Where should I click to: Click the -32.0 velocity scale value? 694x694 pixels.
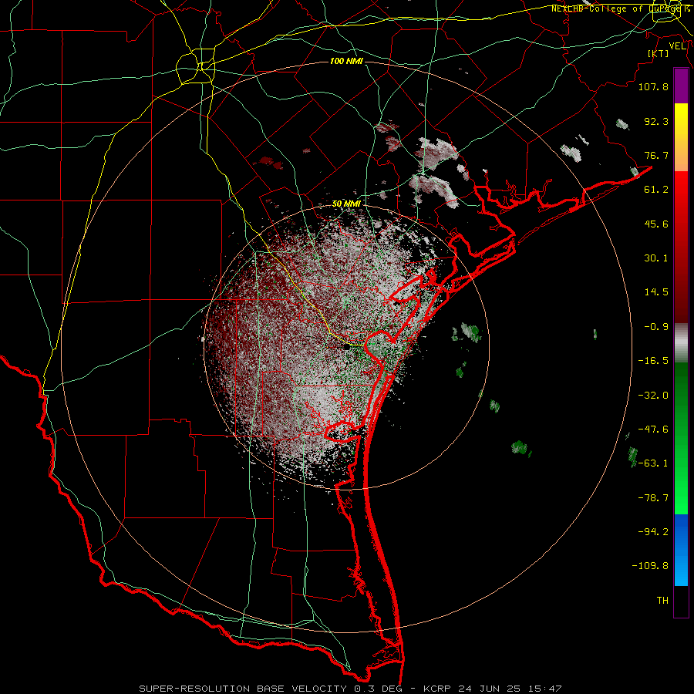653,396
